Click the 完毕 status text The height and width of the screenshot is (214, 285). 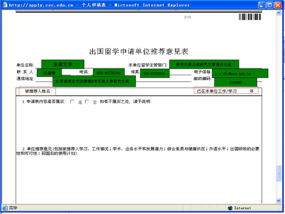(x=13, y=208)
